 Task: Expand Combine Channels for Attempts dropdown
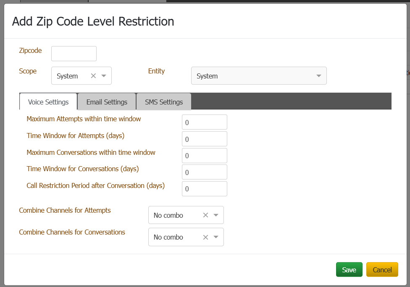(x=216, y=215)
